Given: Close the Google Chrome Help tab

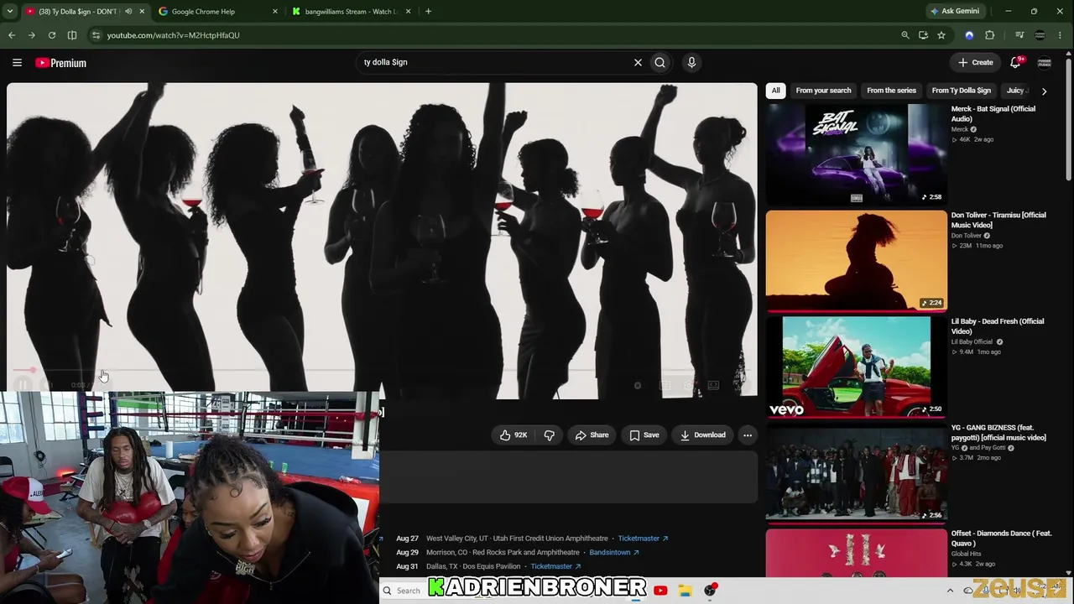Looking at the screenshot, I should coord(275,12).
